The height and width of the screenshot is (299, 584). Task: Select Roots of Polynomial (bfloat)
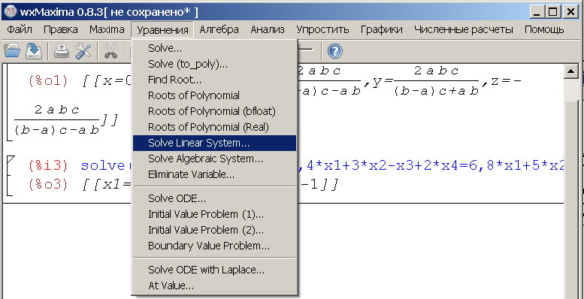click(x=214, y=111)
